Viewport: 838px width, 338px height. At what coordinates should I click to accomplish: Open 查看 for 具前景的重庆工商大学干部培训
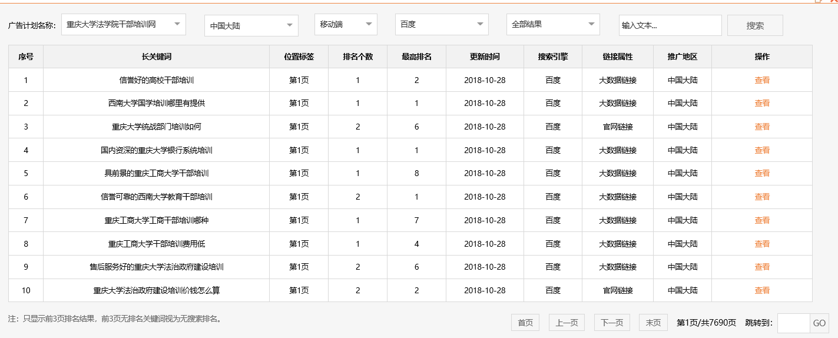[x=762, y=173]
